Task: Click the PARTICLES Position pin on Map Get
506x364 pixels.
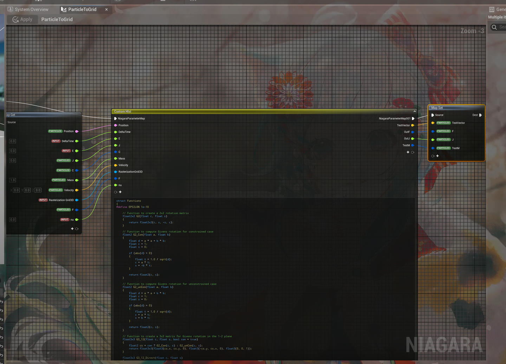Action: (x=77, y=131)
